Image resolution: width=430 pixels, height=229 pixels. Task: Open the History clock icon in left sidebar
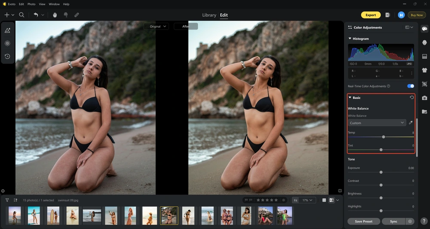(7, 56)
